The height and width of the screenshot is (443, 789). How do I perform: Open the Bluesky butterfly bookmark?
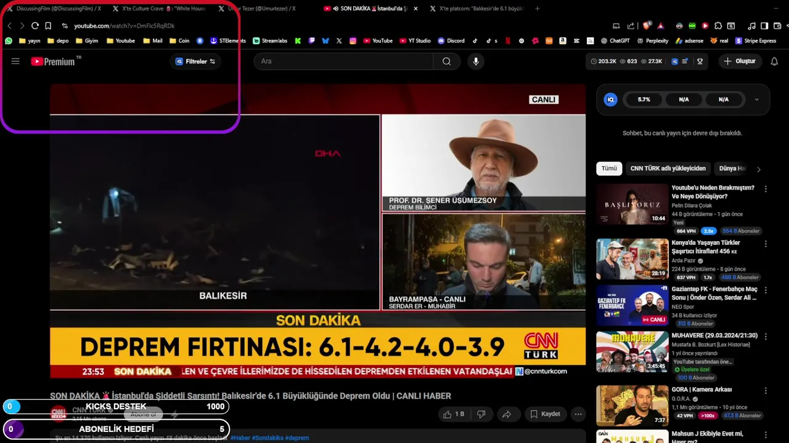[x=325, y=41]
